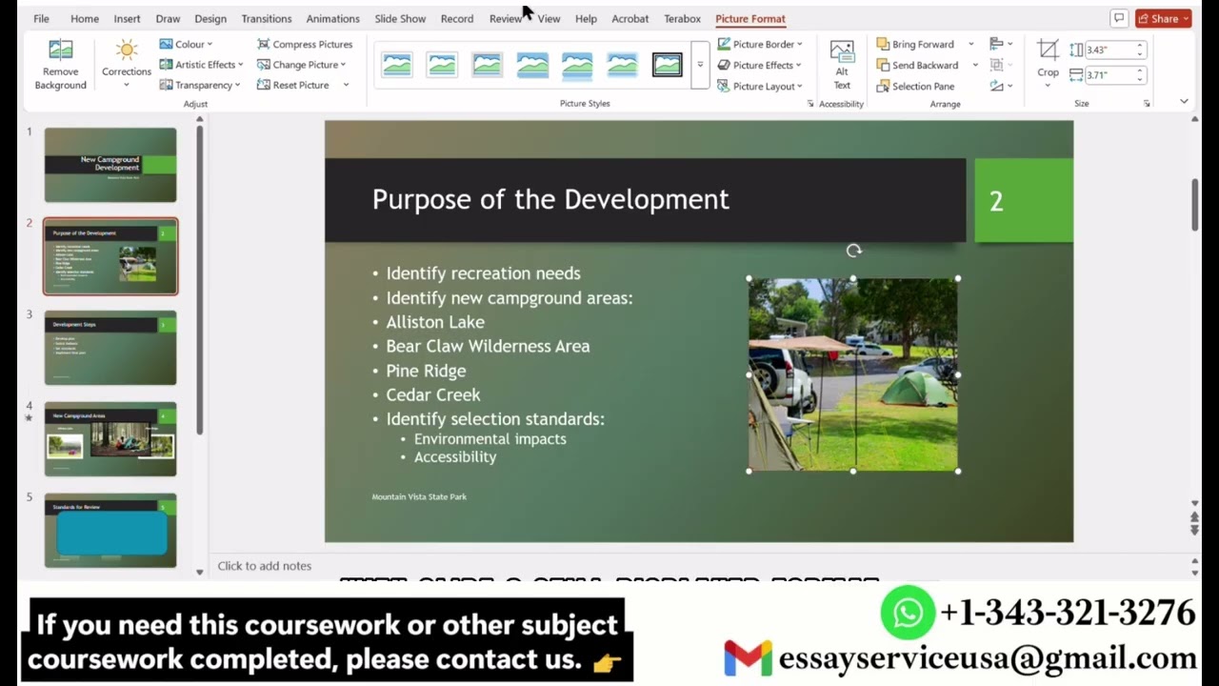
Task: Click Bring Forward
Action: point(915,44)
